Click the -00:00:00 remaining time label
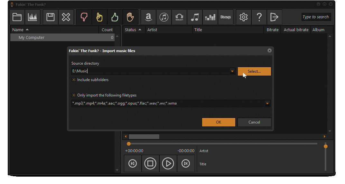The width and height of the screenshot is (345, 184). point(186,151)
